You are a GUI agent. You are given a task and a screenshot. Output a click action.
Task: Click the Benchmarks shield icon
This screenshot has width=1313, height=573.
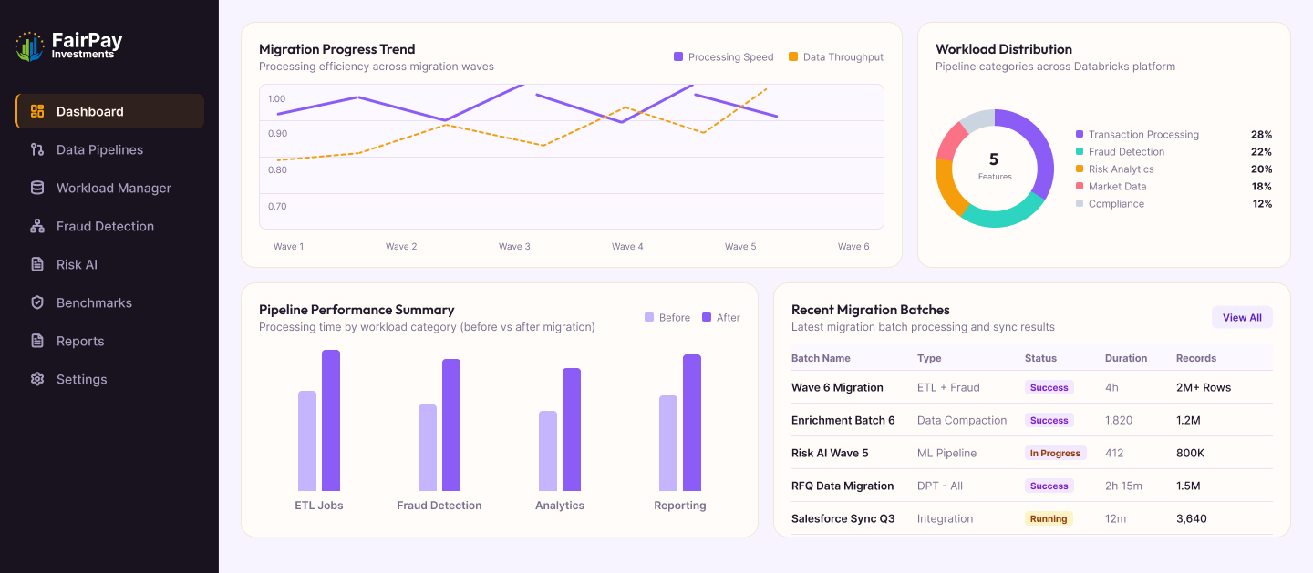pyautogui.click(x=37, y=302)
